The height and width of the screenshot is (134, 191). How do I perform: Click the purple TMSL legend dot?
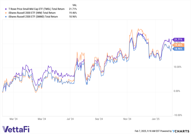[x=3, y=8]
